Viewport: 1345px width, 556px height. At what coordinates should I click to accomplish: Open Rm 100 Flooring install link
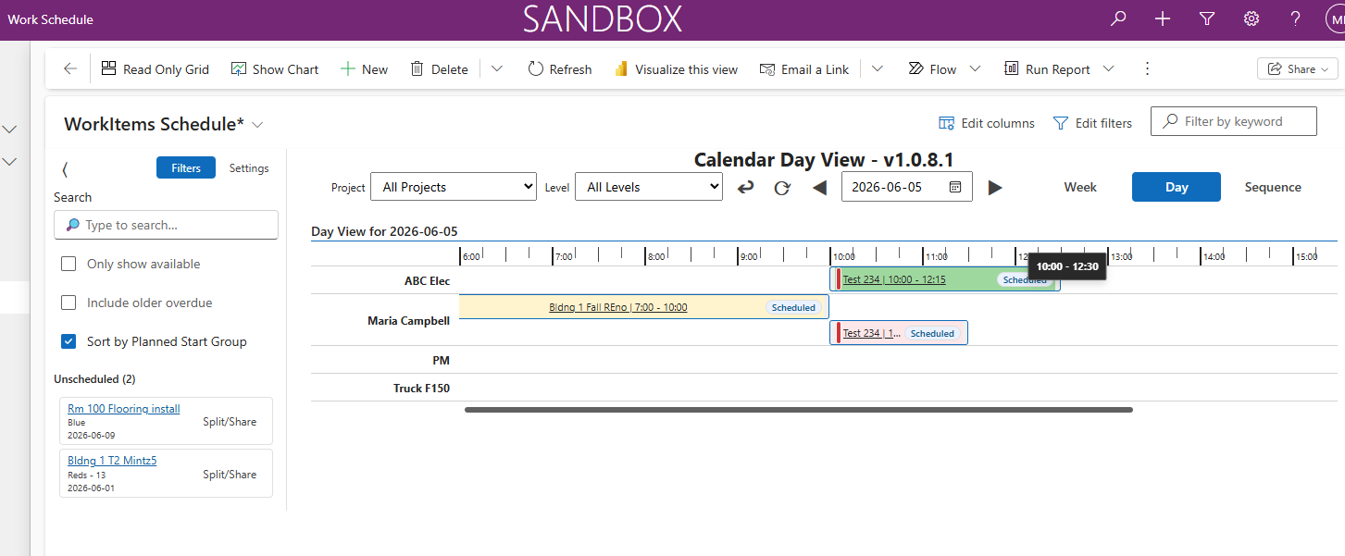[124, 409]
